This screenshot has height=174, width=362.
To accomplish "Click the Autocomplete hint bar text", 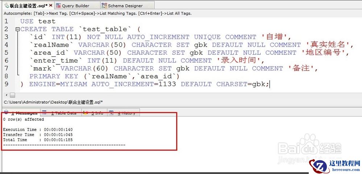I will 97,13.
